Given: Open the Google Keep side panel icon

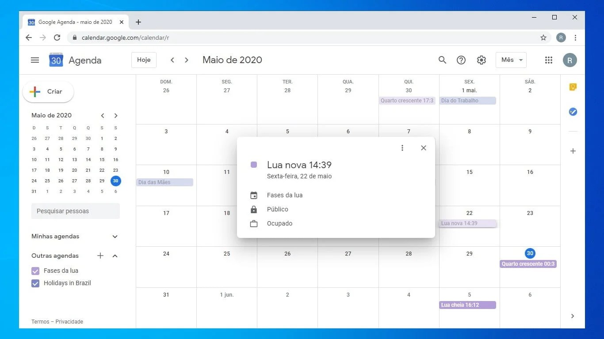Looking at the screenshot, I should click(x=573, y=87).
